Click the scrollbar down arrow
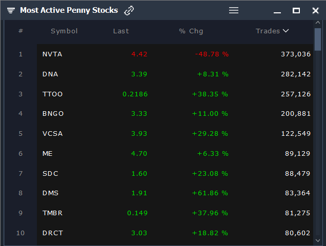326x246 pixels. [x=317, y=240]
